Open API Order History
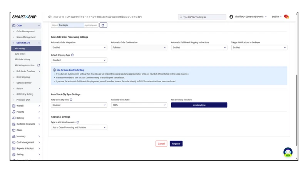The height and width of the screenshot is (173, 308). 22,60
